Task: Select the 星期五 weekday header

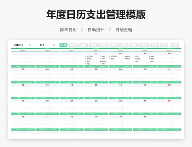Action: pyautogui.click(x=145, y=51)
